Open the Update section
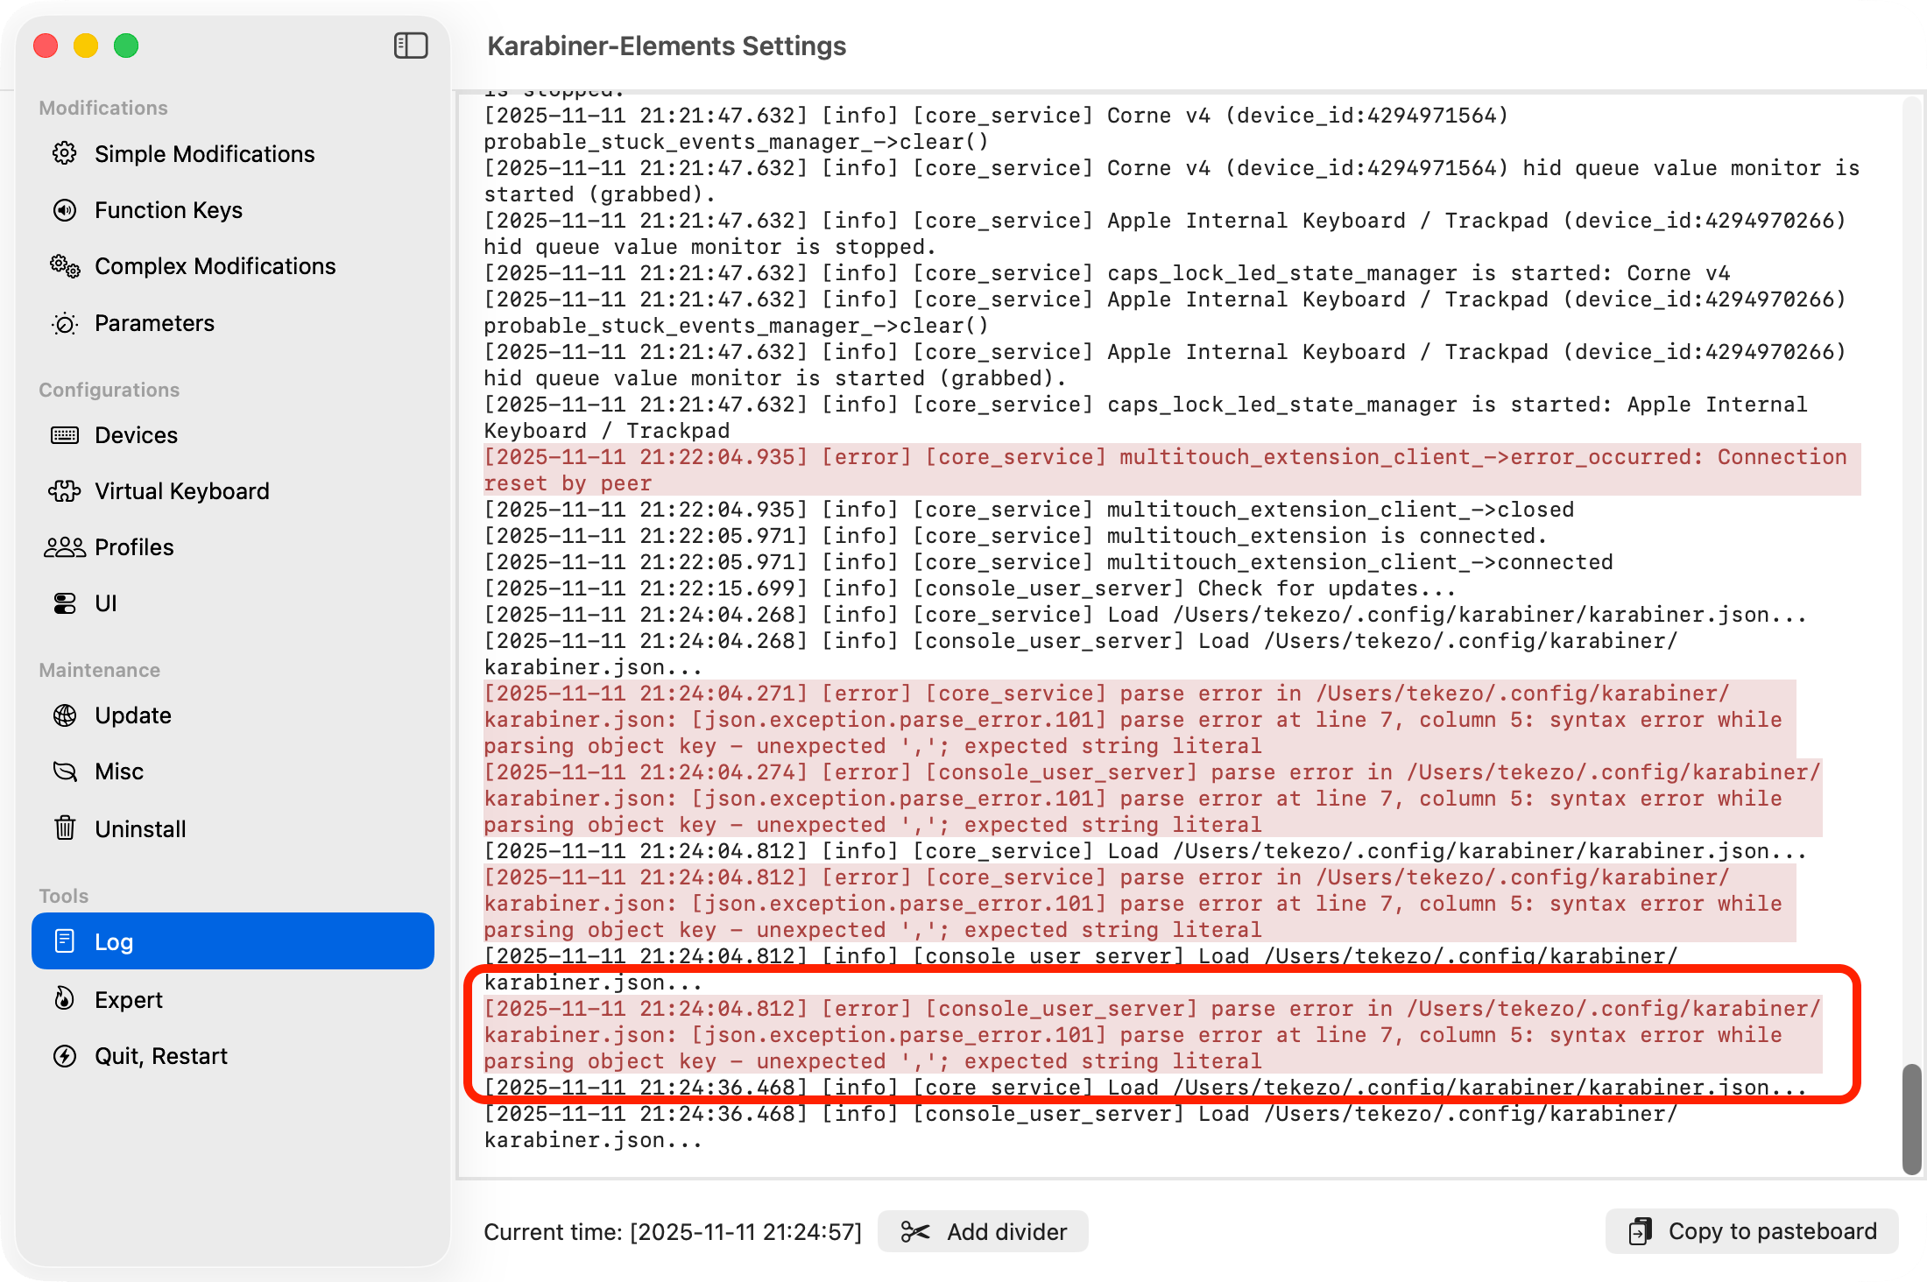Image resolution: width=1927 pixels, height=1282 pixels. coord(133,715)
